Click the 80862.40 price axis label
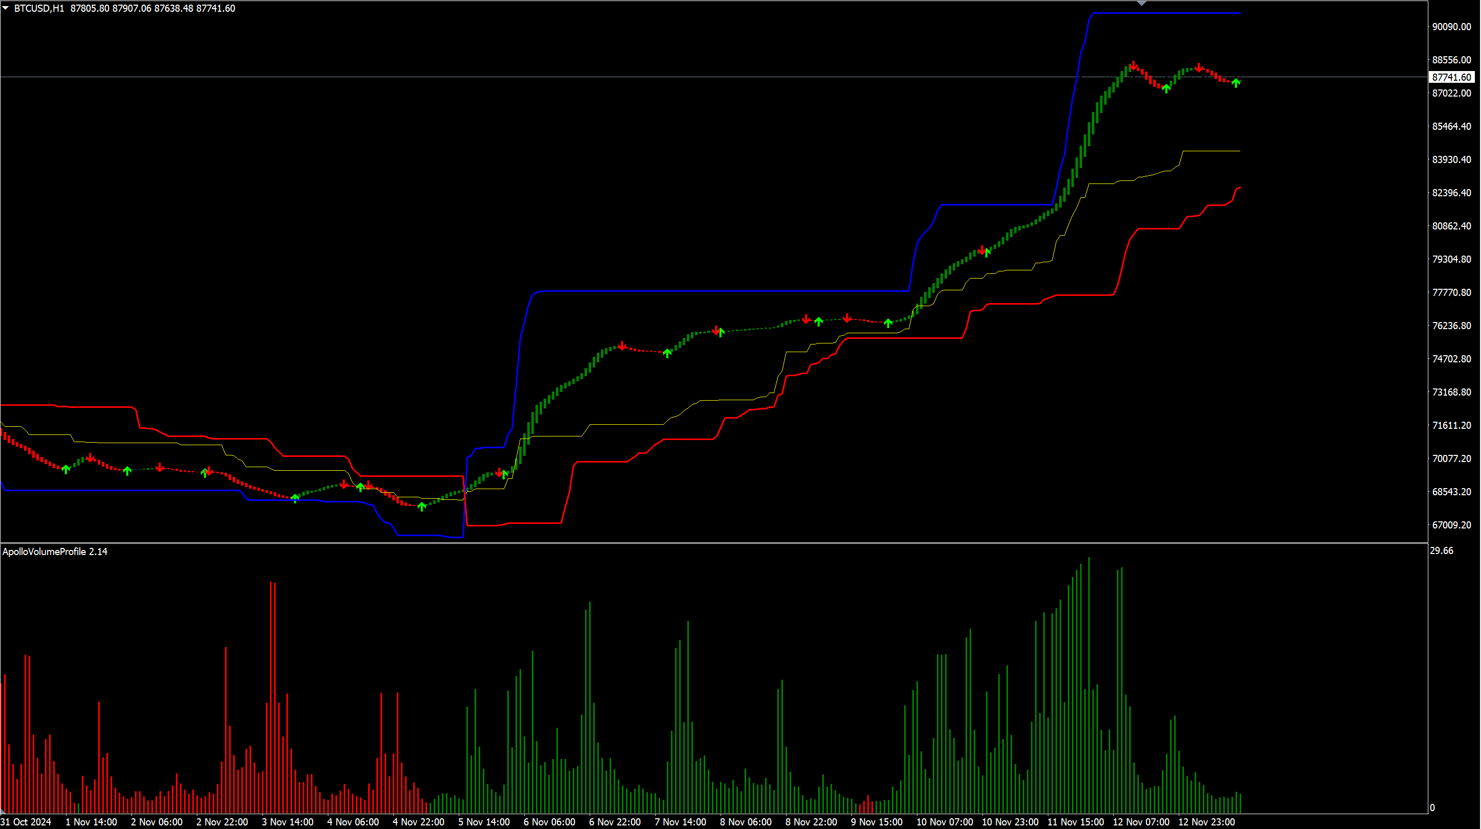This screenshot has height=829, width=1481. [x=1451, y=226]
